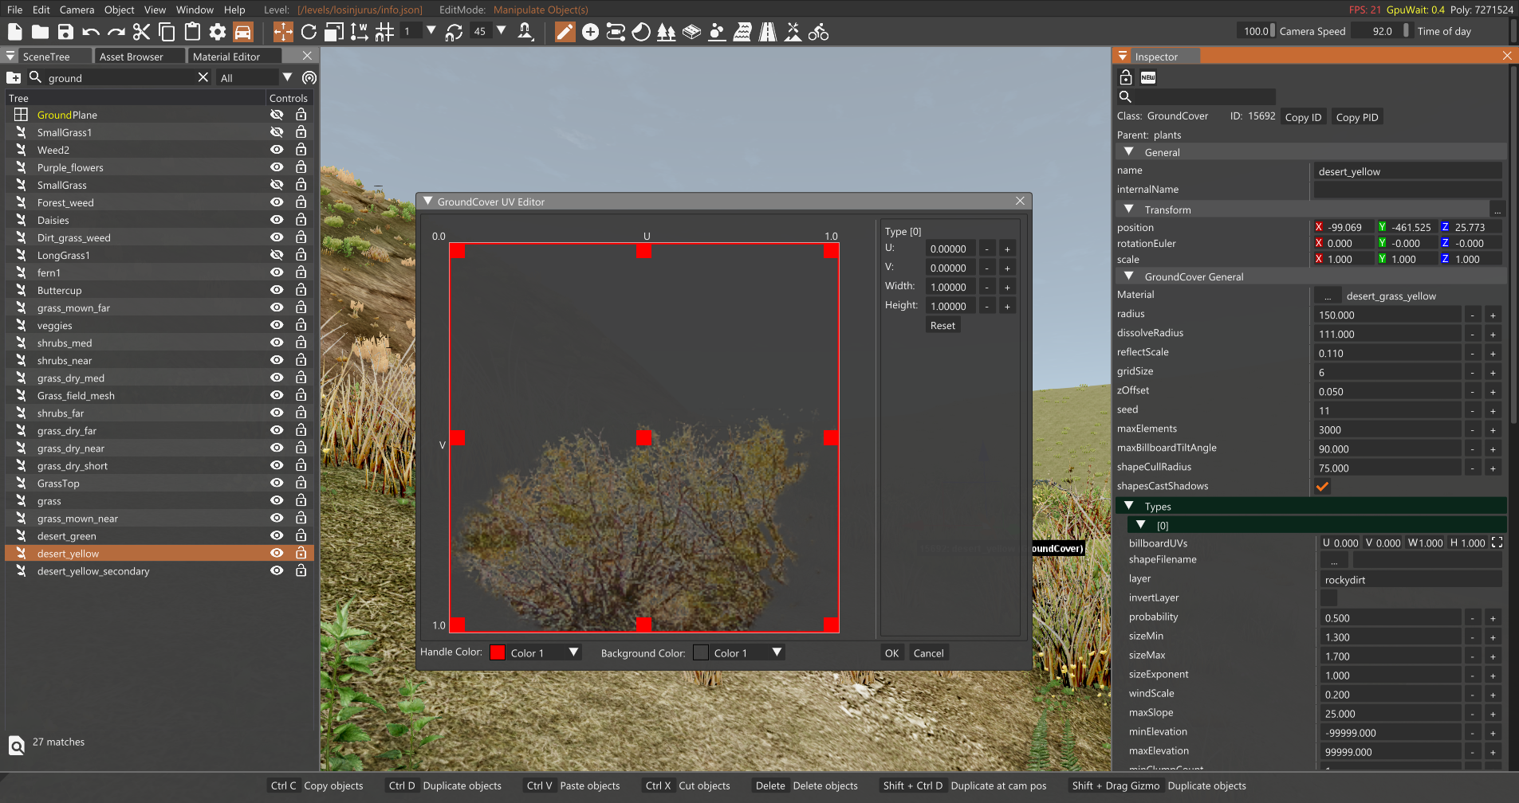1519x803 pixels.
Task: Select the Rotate gizmo tool
Action: tap(309, 32)
